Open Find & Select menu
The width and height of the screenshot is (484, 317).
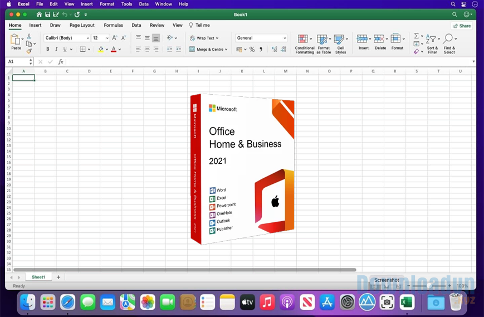click(x=449, y=44)
